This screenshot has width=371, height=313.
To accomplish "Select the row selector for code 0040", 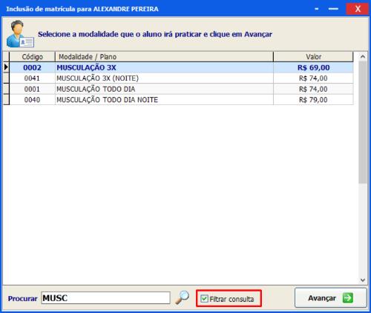I will click(6, 100).
